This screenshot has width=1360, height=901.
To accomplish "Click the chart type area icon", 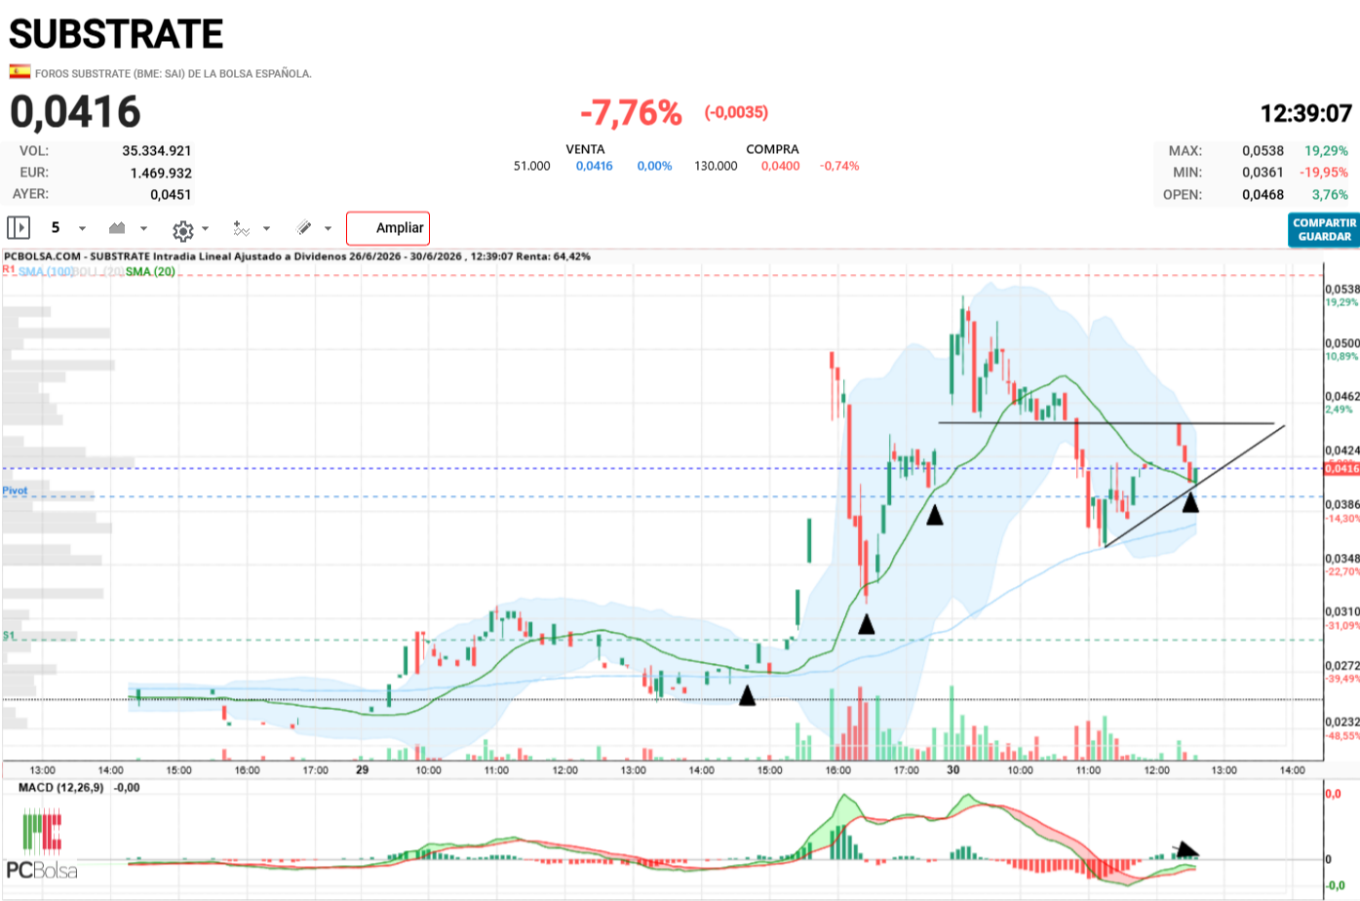I will (117, 228).
